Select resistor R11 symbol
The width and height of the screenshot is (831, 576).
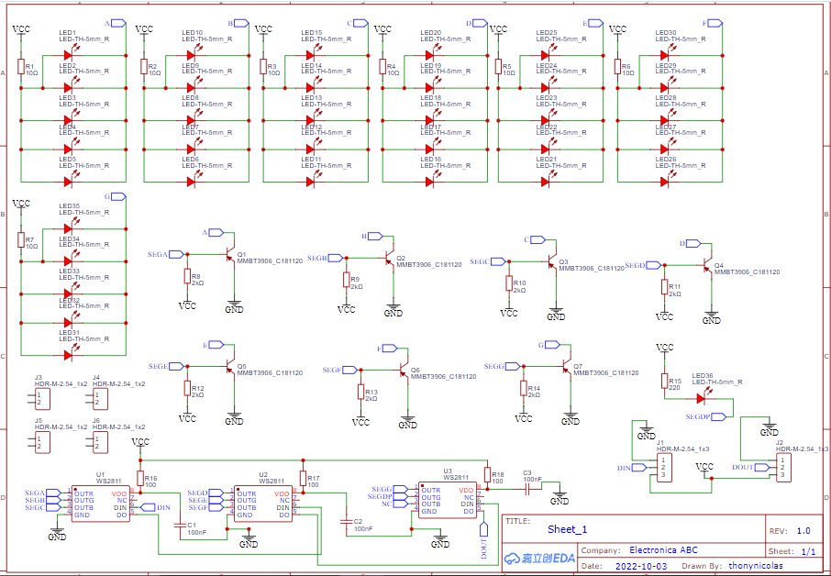coord(665,287)
